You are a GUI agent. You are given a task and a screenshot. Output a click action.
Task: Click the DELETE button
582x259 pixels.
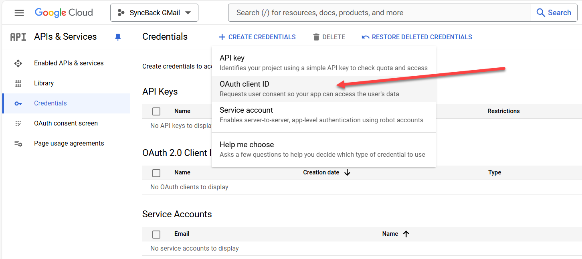(x=329, y=37)
